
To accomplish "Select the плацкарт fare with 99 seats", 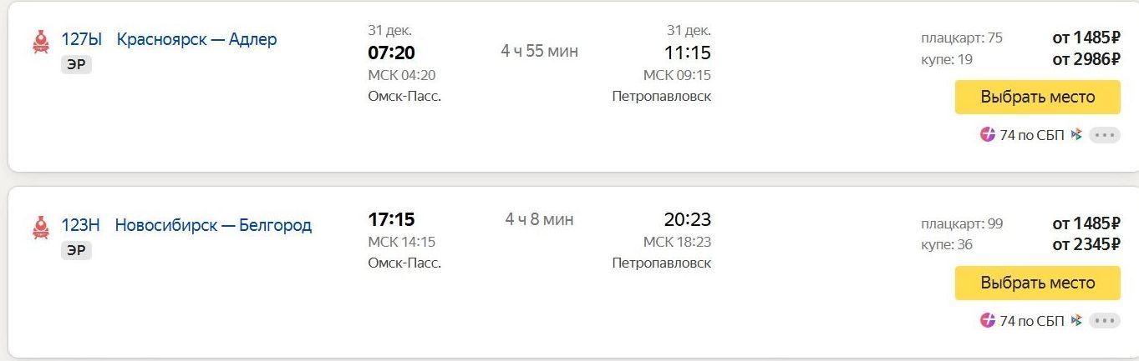I will [1086, 223].
